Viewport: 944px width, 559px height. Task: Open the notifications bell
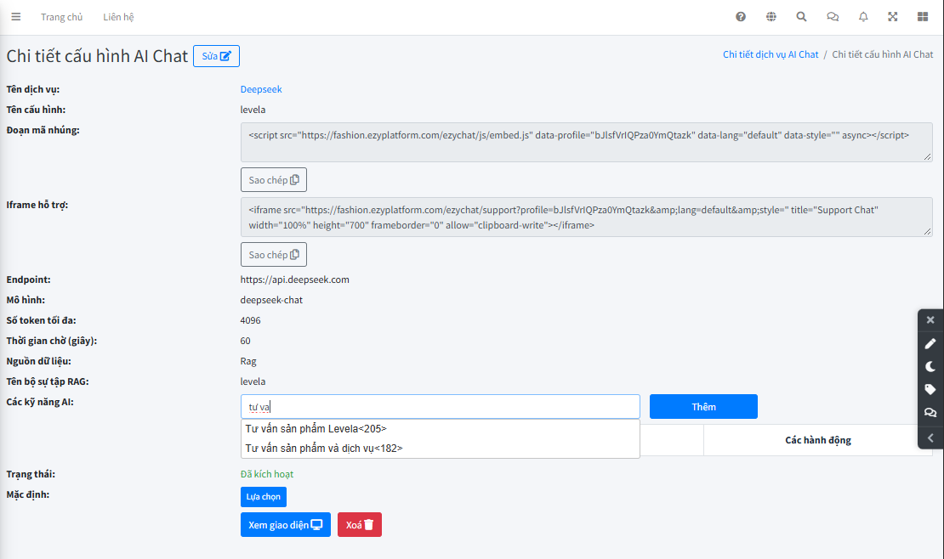pos(863,17)
